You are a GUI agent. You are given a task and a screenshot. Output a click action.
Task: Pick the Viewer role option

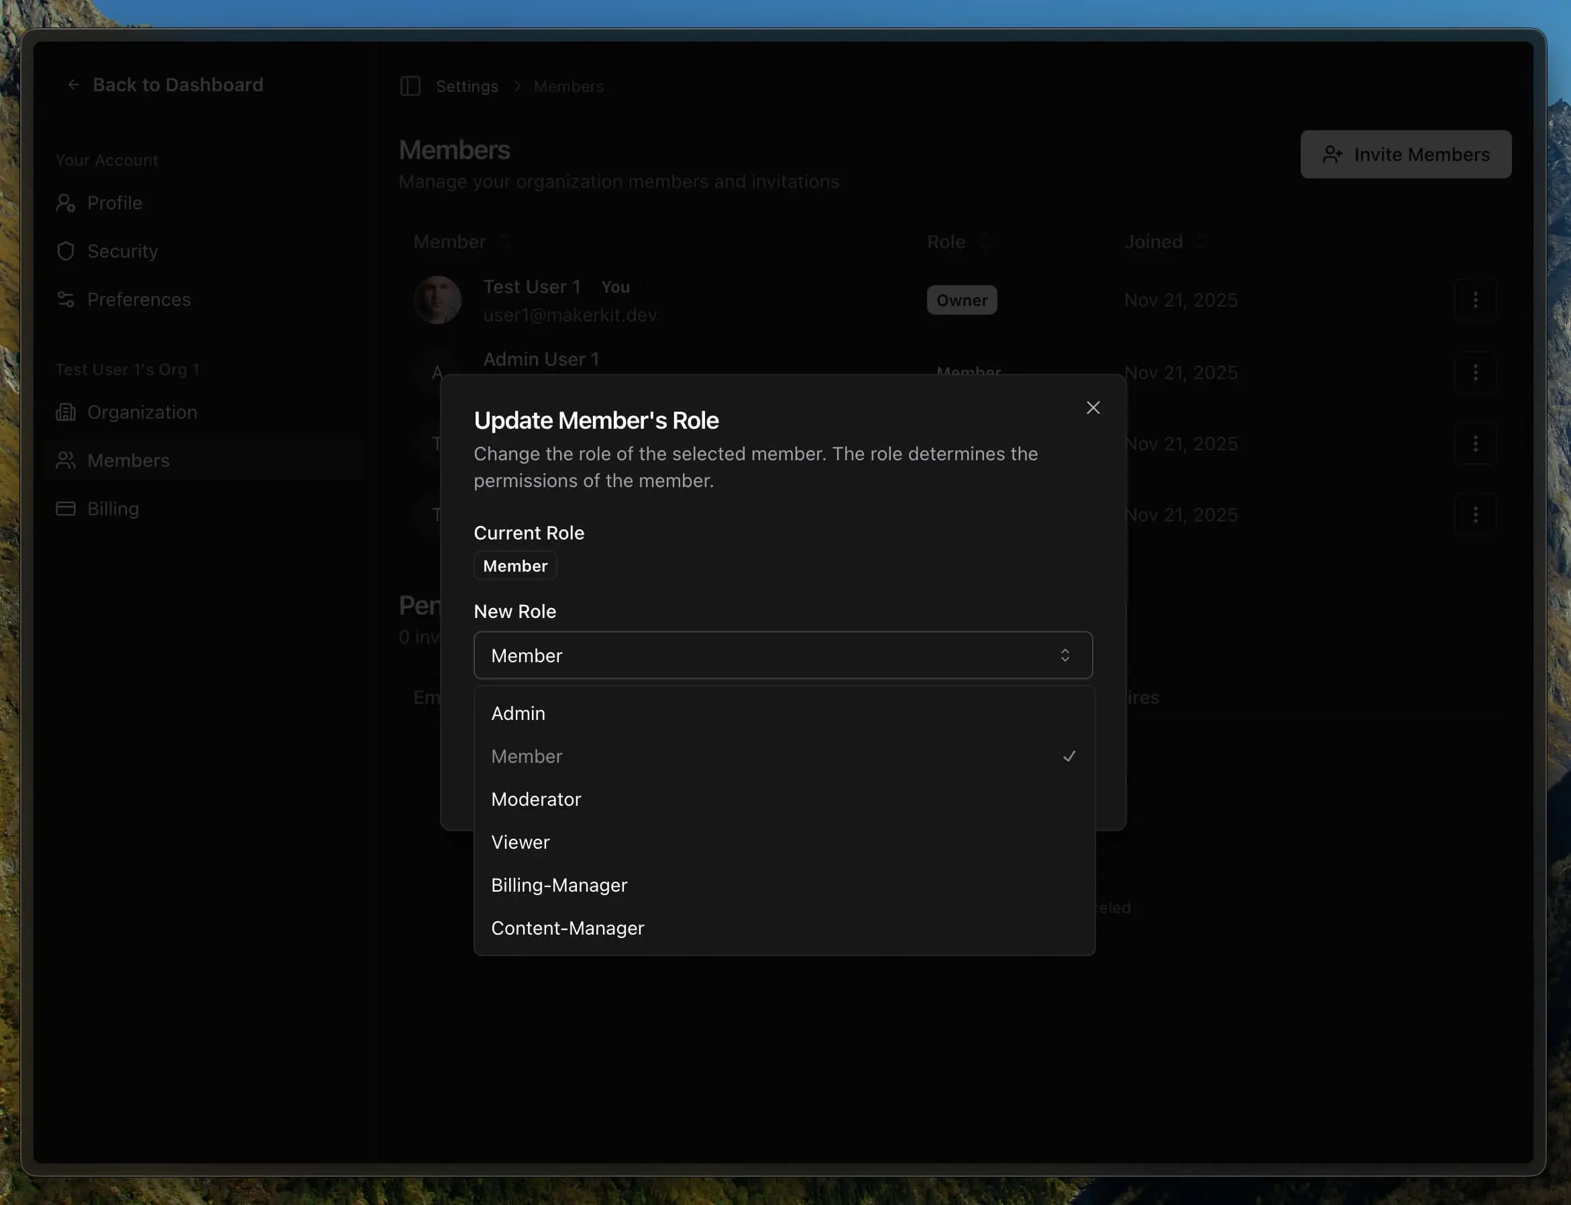point(521,842)
